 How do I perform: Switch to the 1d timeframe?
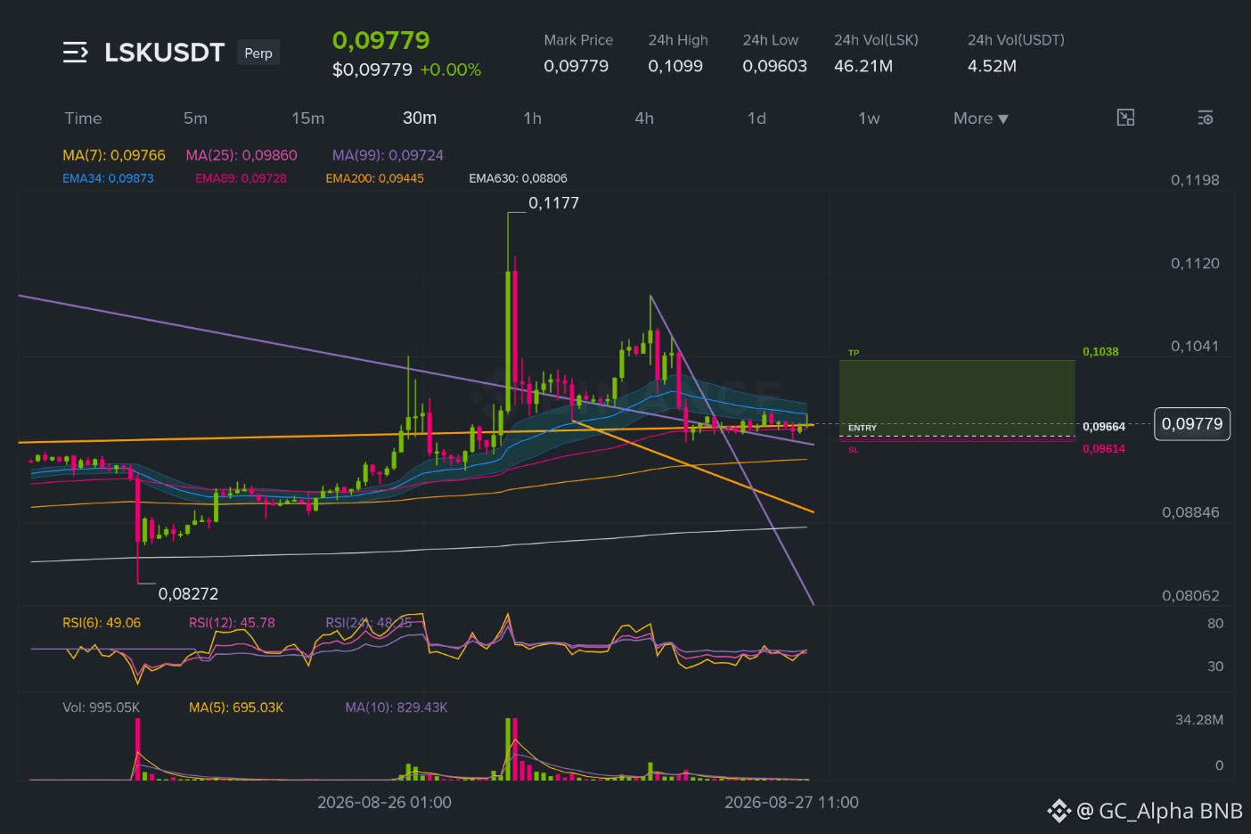point(756,119)
